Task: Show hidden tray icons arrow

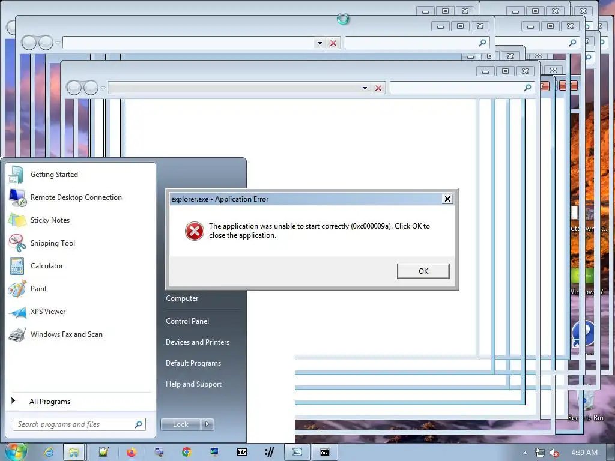Action: (x=525, y=453)
